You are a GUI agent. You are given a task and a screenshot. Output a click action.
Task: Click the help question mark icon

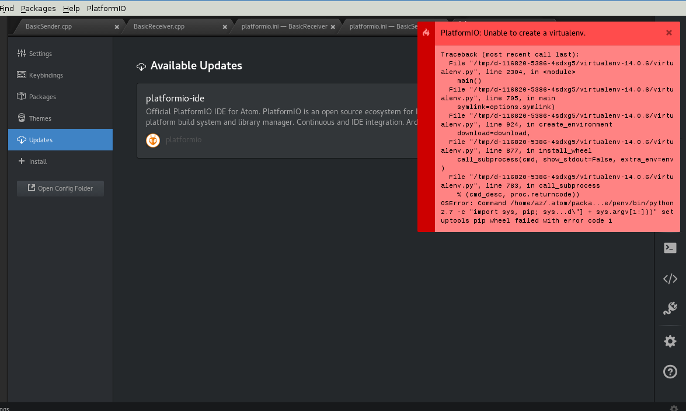click(670, 372)
